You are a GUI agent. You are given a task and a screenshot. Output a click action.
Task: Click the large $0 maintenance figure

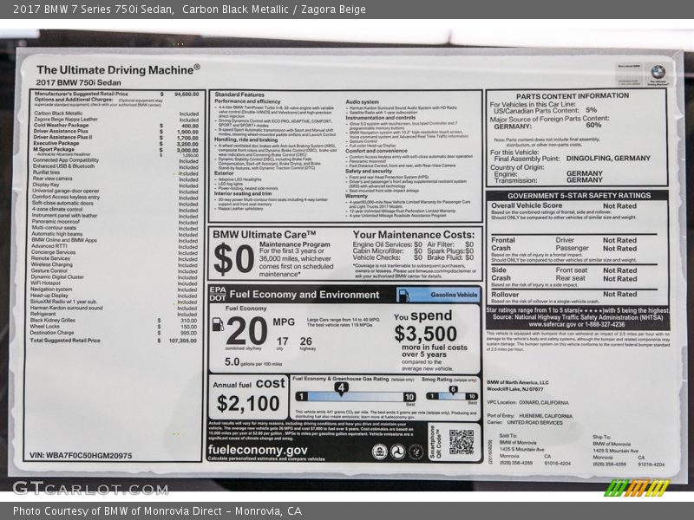coord(233,258)
